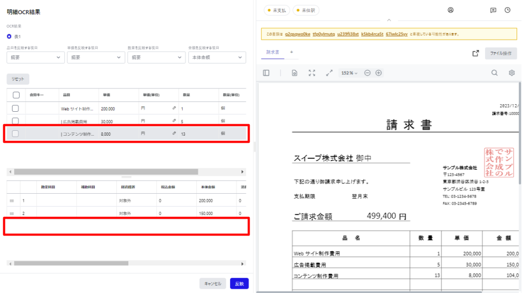522x293 pixels.
Task: Open the 単価を反映する項目 dropdown
Action: (x=96, y=58)
